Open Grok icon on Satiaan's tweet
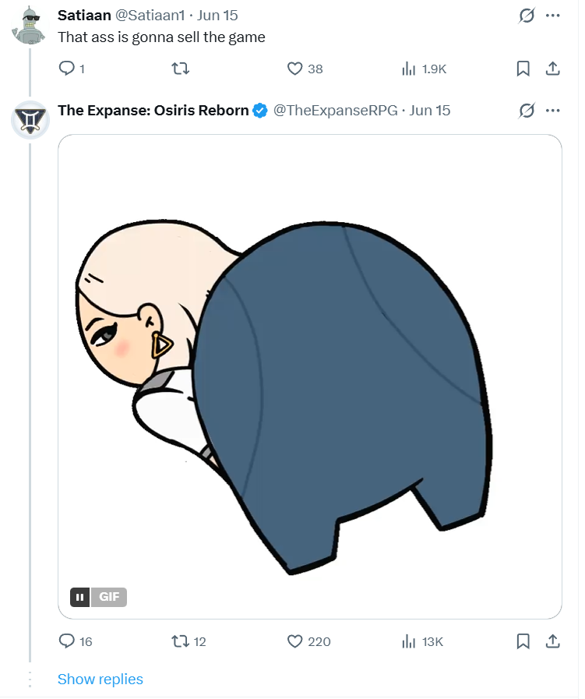 (527, 16)
